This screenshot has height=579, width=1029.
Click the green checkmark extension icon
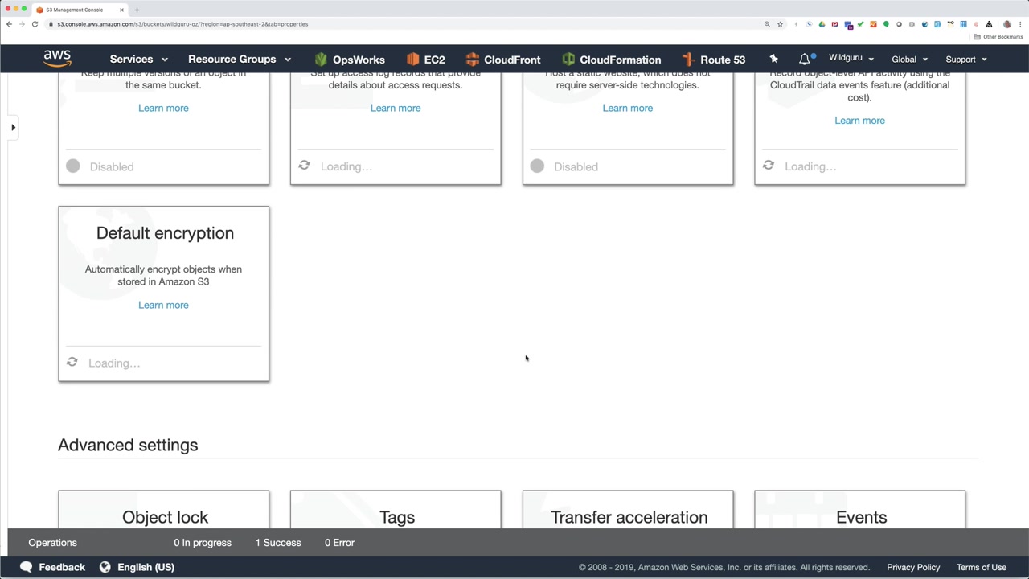860,24
